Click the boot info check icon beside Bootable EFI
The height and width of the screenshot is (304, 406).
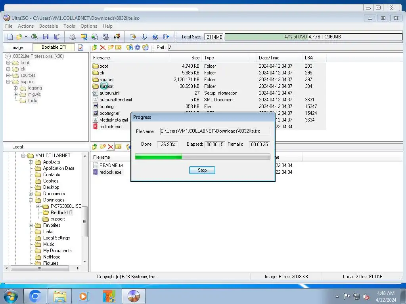click(x=81, y=47)
